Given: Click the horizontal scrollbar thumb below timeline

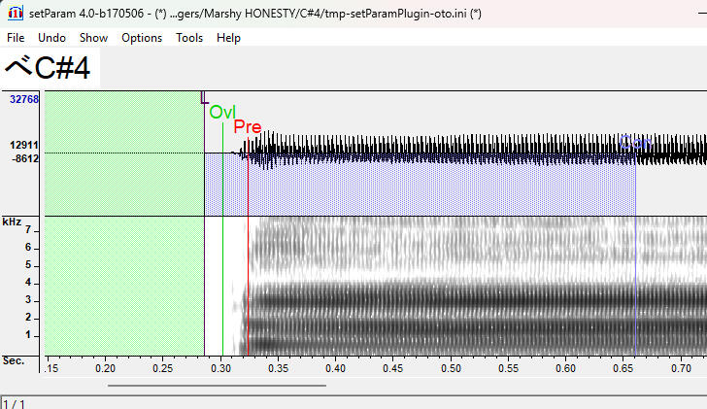Looking at the screenshot, I should click(217, 385).
